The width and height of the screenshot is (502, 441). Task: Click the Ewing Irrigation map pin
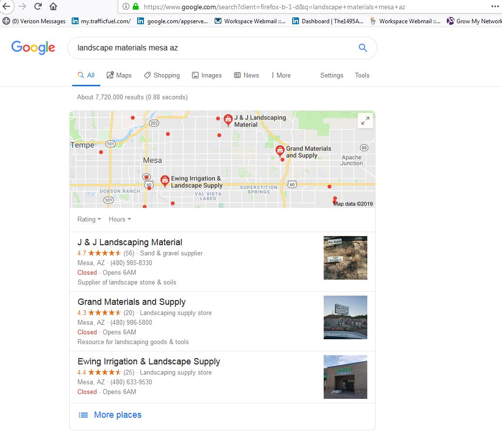tap(165, 181)
